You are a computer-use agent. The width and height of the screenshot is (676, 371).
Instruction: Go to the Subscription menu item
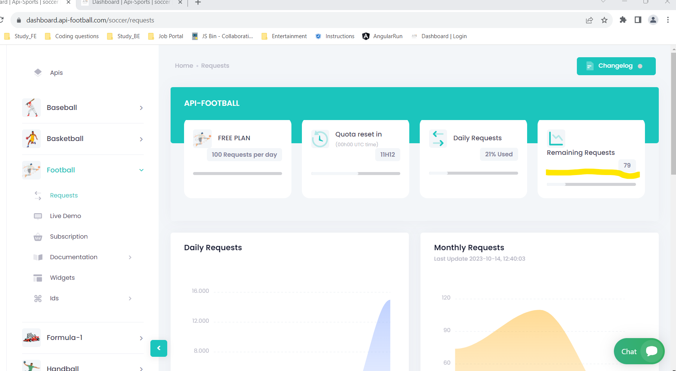69,236
